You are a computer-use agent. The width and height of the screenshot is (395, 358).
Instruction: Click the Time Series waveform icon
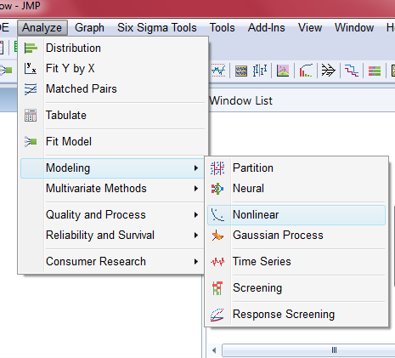coord(217,262)
